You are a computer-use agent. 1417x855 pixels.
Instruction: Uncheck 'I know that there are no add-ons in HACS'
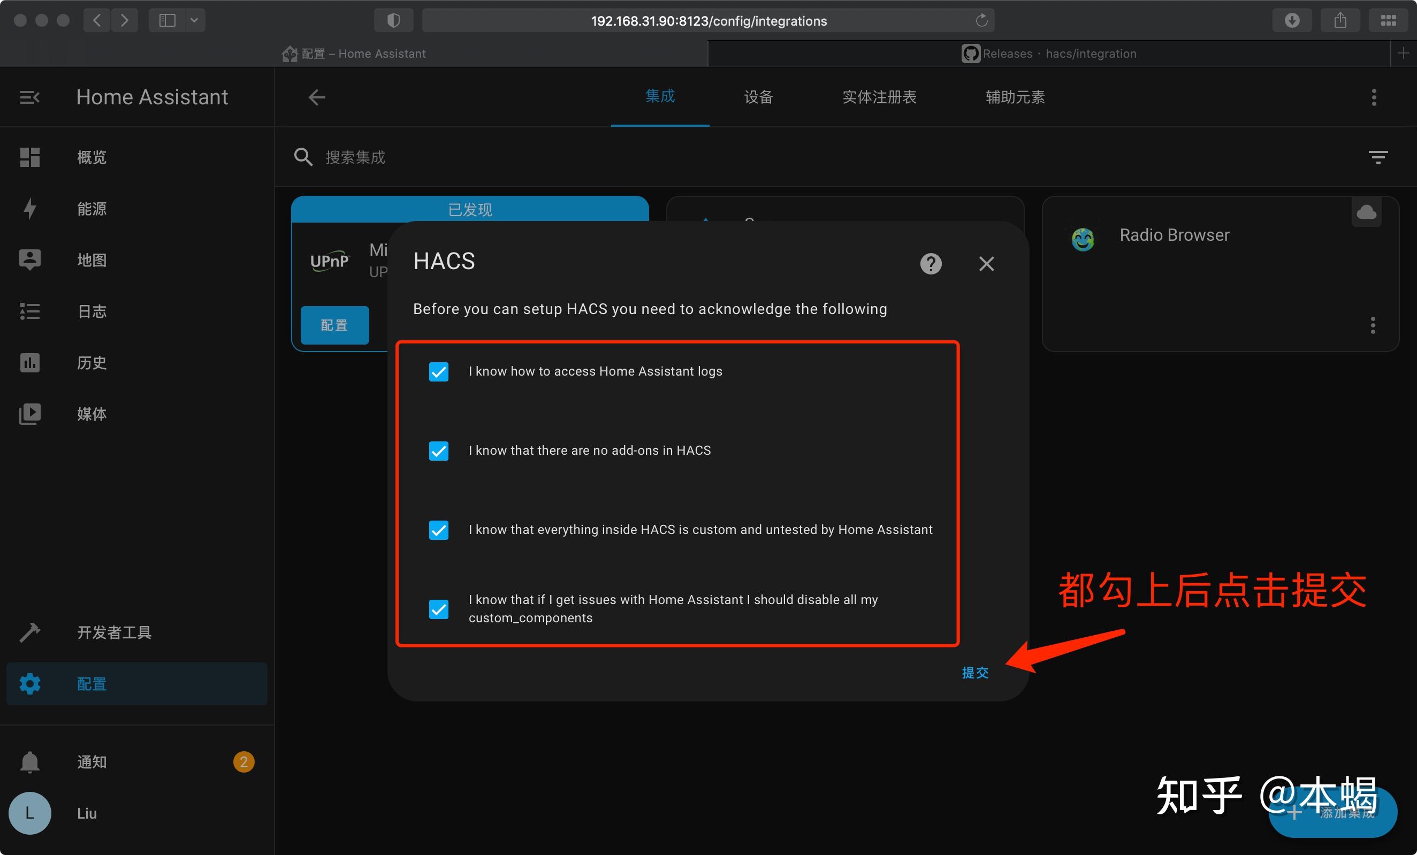click(438, 451)
